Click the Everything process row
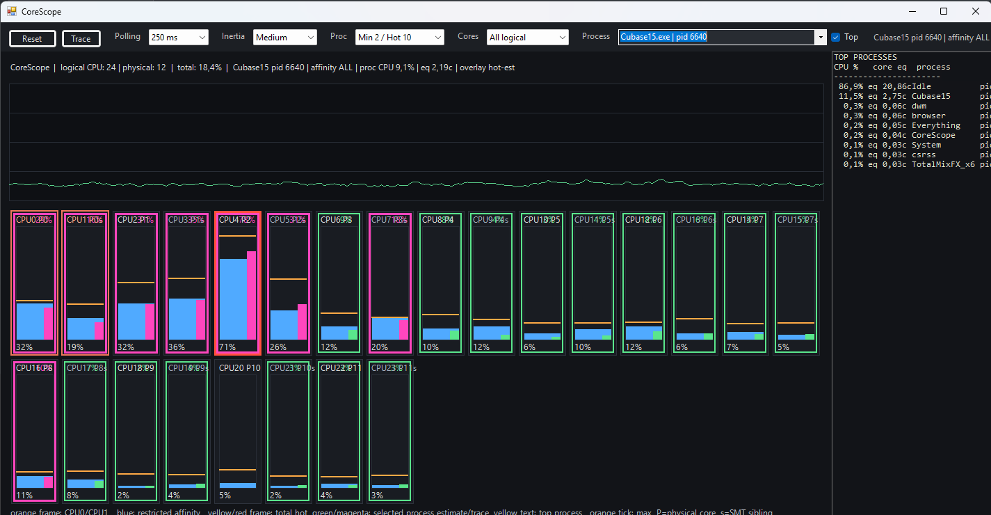Viewport: 991px width, 515px height. pyautogui.click(x=912, y=125)
